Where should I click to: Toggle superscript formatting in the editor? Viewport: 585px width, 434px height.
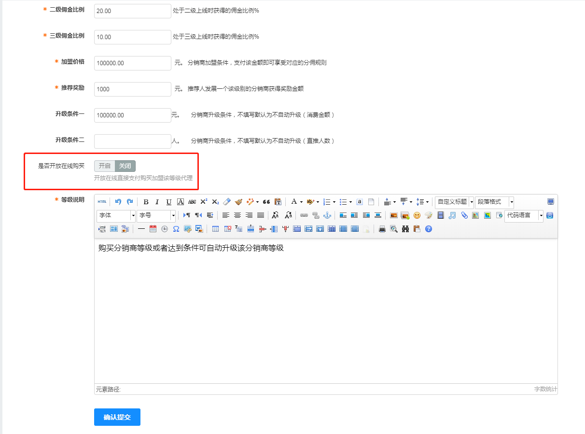pyautogui.click(x=204, y=201)
